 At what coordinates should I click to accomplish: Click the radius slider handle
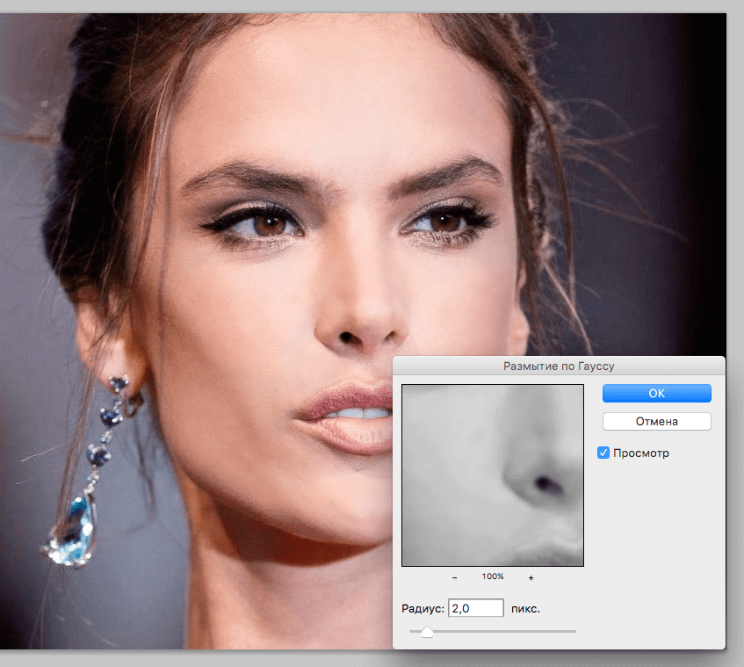[x=428, y=631]
